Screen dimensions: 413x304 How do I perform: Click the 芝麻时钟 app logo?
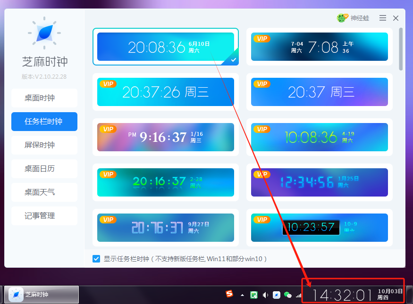coord(44,34)
